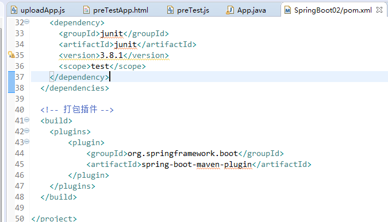Click the version value 3.8.1
The width and height of the screenshot is (388, 222).
112,55
